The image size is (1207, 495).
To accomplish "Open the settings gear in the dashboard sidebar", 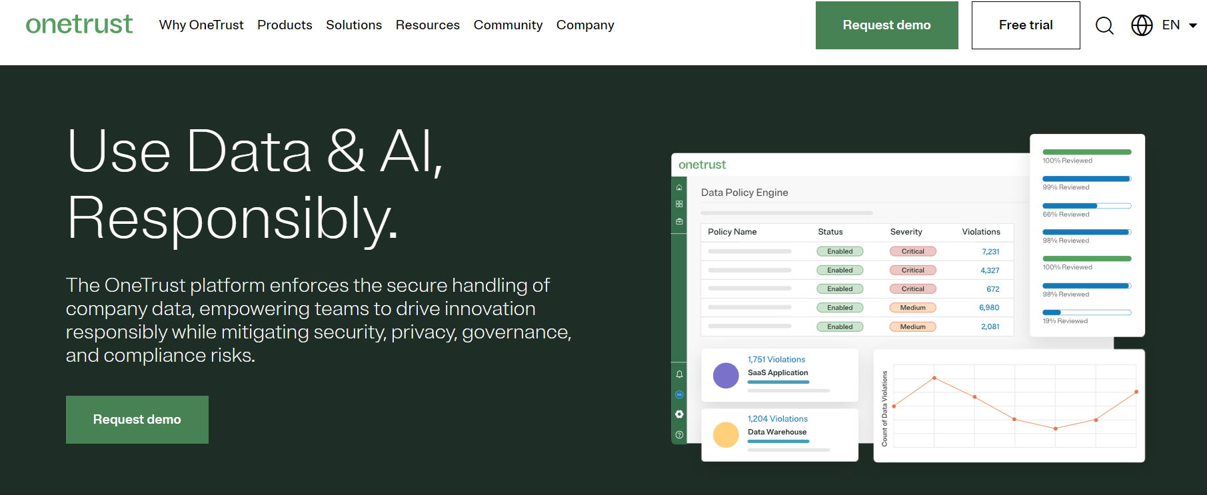I will 679,414.
